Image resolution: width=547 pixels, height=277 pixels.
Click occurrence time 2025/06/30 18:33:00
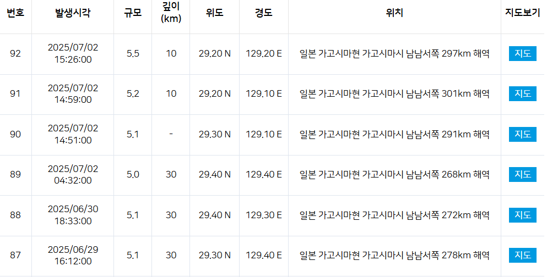pos(73,215)
